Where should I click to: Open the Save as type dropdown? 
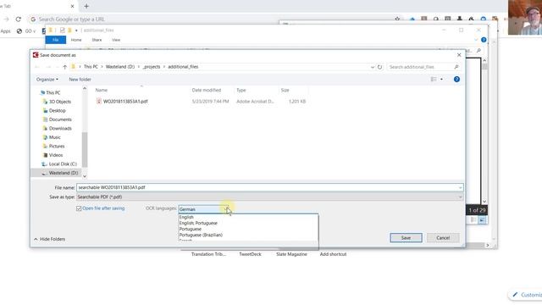coord(269,197)
